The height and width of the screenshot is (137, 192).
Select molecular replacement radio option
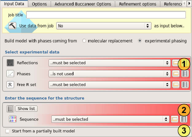tap(84, 41)
